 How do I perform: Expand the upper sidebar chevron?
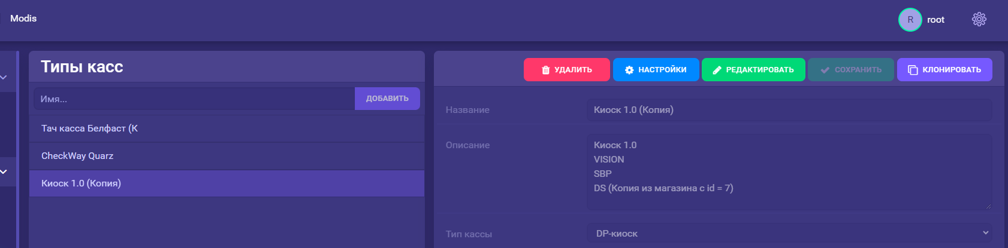tap(4, 77)
